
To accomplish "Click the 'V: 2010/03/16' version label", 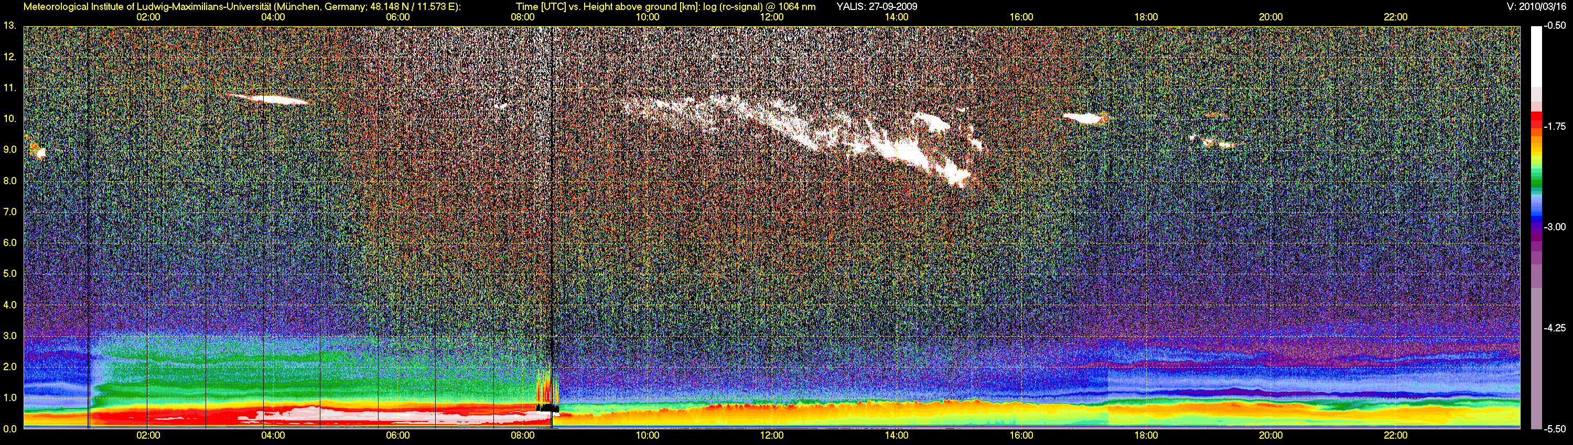I will 1536,7.
